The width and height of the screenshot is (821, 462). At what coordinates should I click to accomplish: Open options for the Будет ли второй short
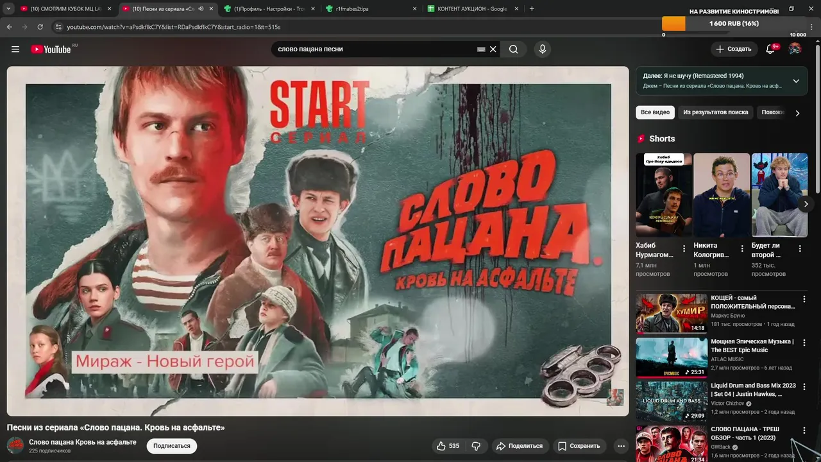(800, 248)
